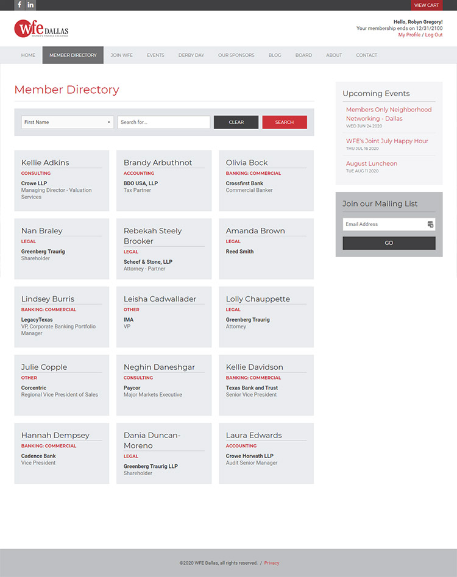457x577 pixels.
Task: Open the Board menu item
Action: pos(303,55)
